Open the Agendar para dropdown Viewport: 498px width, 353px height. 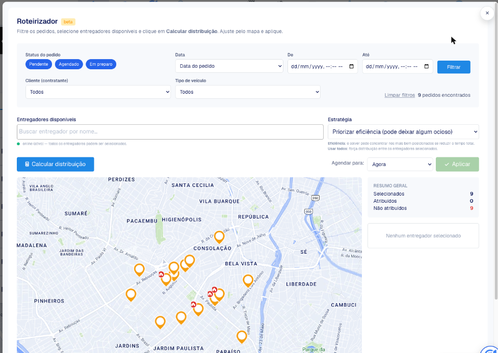[x=400, y=165]
